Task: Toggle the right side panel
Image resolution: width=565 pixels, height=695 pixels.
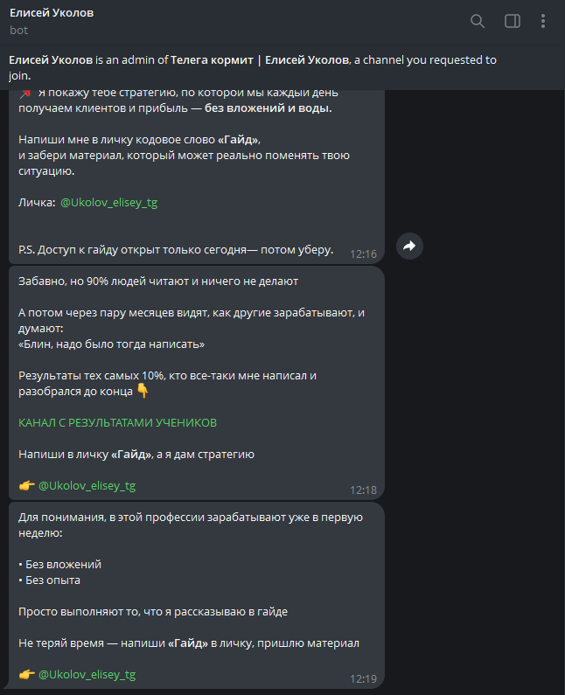Action: coord(513,21)
